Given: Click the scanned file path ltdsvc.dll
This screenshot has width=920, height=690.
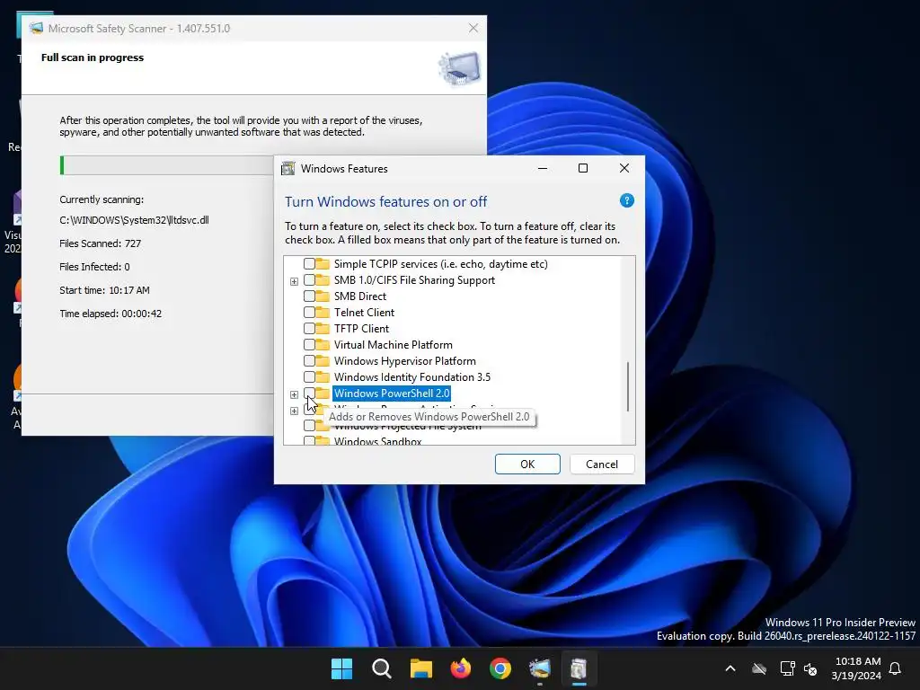Looking at the screenshot, I should click(x=134, y=220).
